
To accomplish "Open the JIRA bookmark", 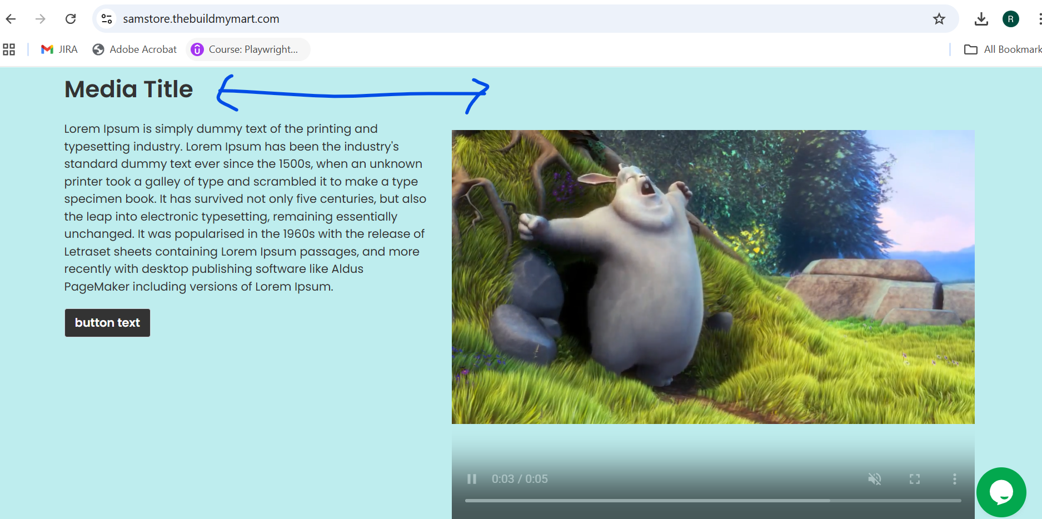I will [x=59, y=49].
